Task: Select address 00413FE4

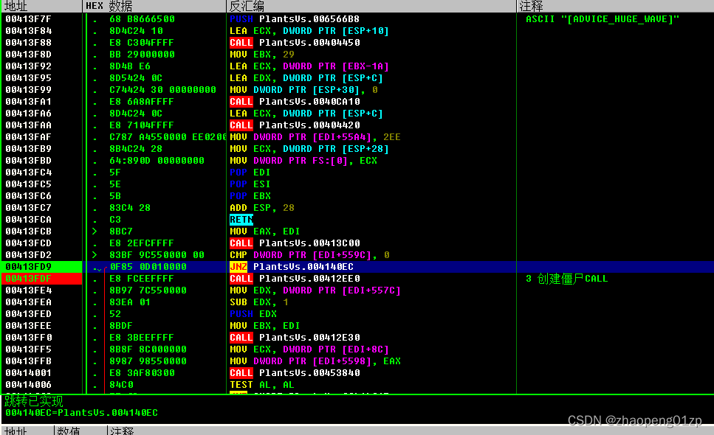Action: pyautogui.click(x=28, y=290)
